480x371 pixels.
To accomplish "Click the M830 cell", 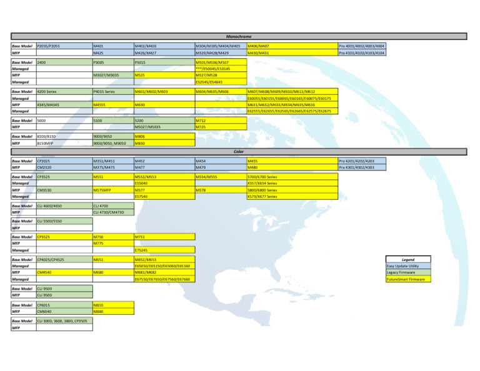I will 165,144.
